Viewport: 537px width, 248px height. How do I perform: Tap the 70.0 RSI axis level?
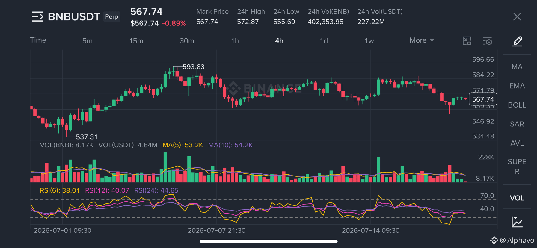[x=487, y=196]
